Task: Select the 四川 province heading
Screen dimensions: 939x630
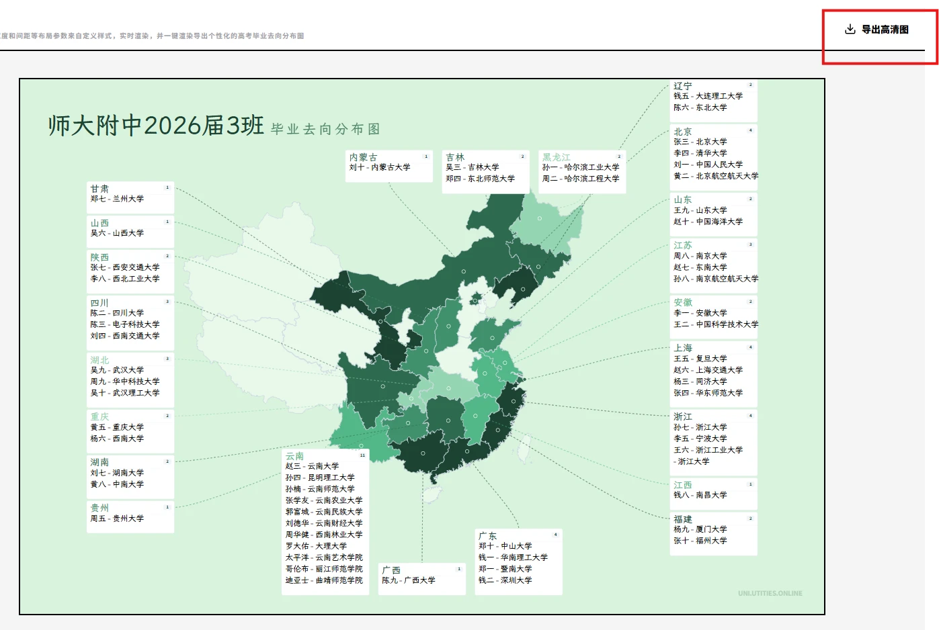Action: [99, 303]
